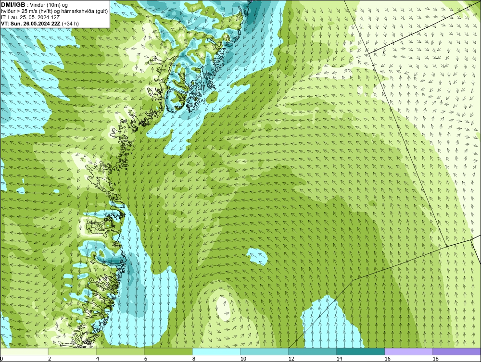Click the legend label '4'

tap(98, 359)
